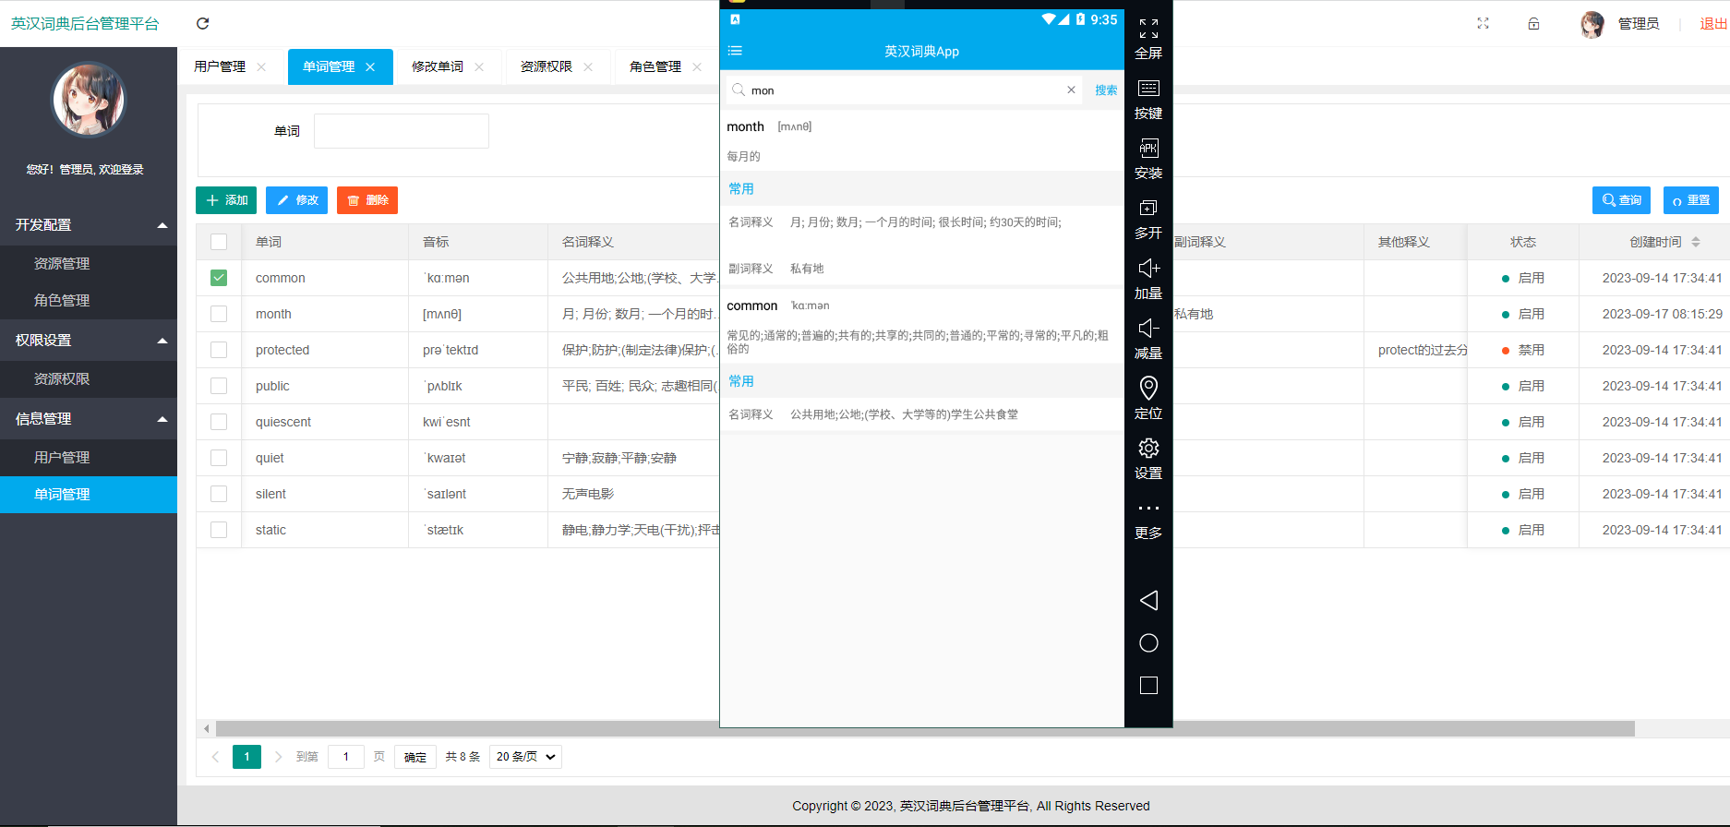This screenshot has width=1730, height=827.
Task: Open hamburger menu in 英汉词典App
Action: [x=735, y=51]
